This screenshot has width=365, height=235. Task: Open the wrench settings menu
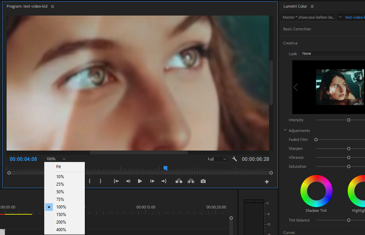[x=234, y=159]
